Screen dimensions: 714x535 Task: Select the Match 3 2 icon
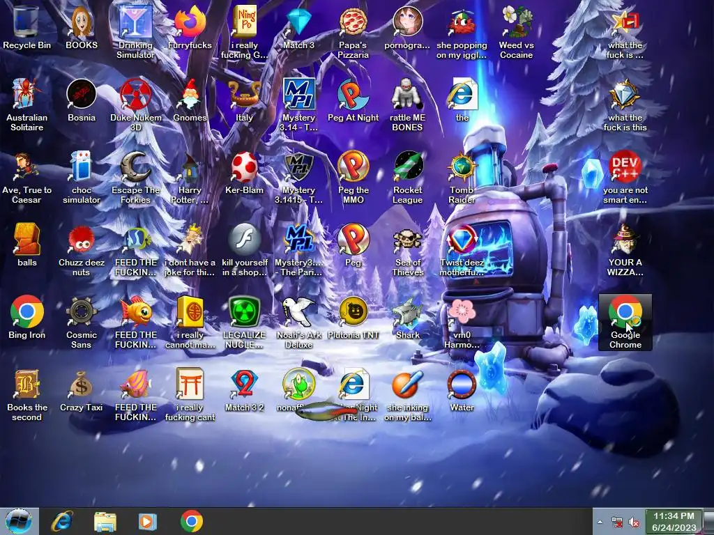click(x=244, y=390)
